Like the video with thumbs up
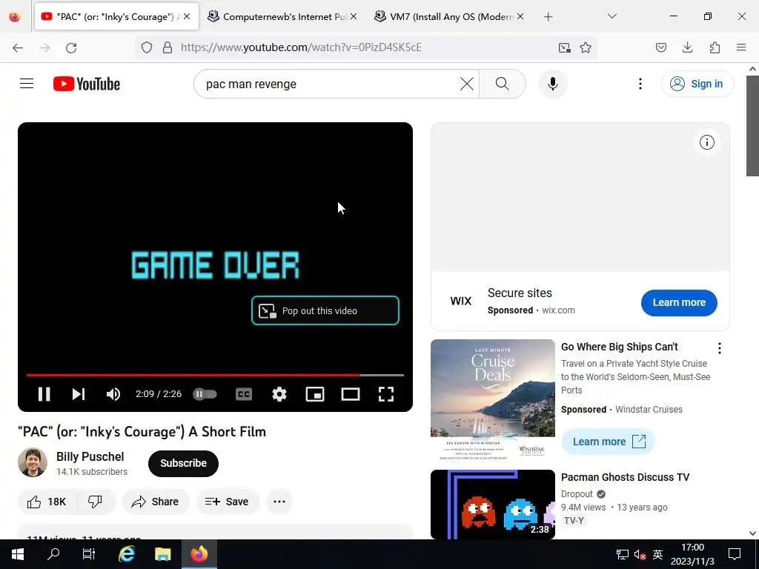Screen dimensions: 759x569 click(46, 502)
